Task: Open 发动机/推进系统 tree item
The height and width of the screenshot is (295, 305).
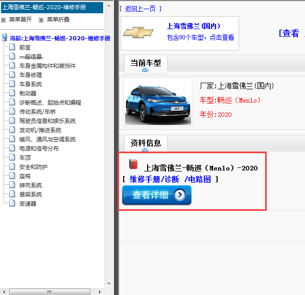Action: coord(40,130)
